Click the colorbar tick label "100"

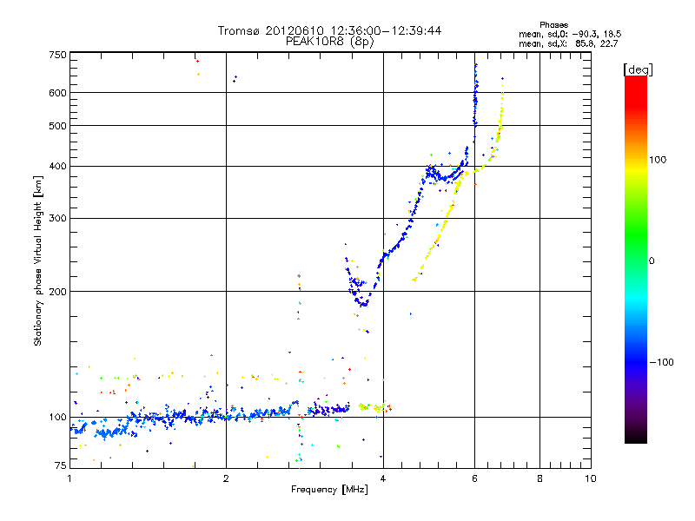coord(658,160)
